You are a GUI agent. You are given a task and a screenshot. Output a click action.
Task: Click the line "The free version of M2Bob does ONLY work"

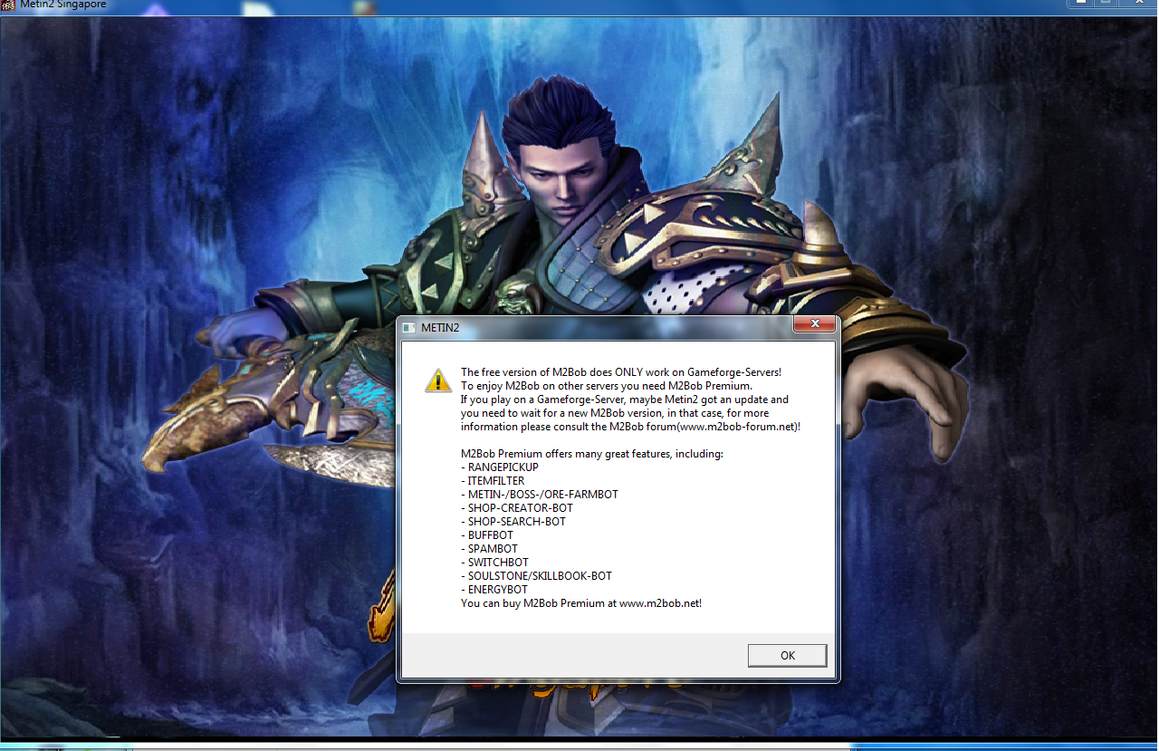click(621, 372)
